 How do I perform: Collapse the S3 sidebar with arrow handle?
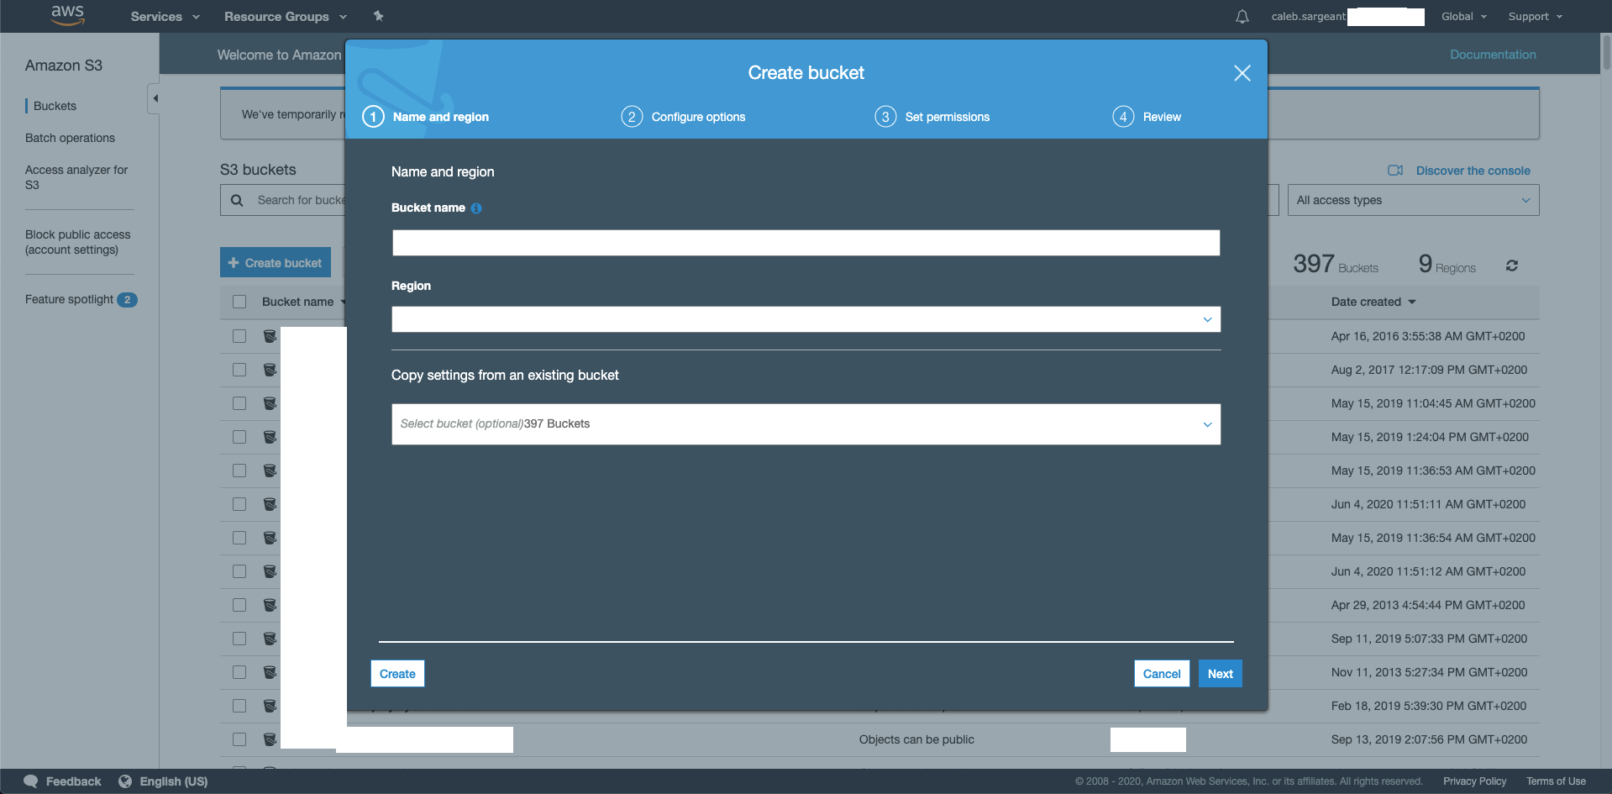(155, 98)
